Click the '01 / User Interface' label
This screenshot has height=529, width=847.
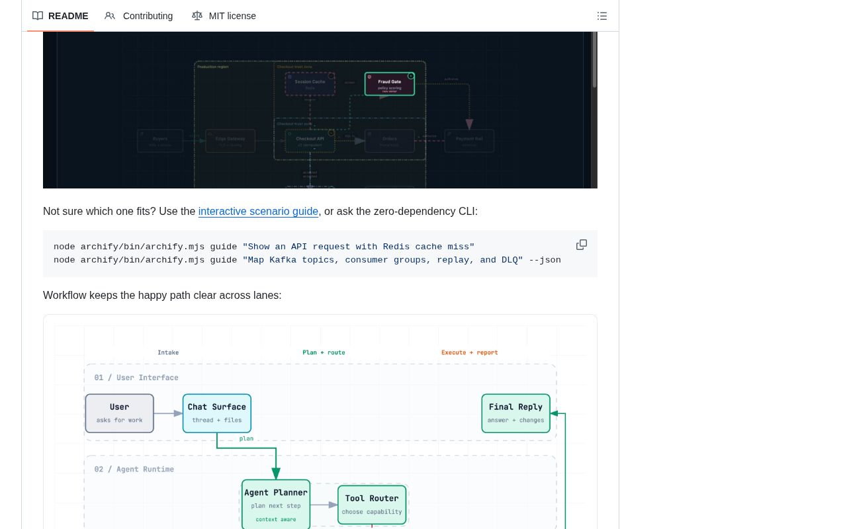(136, 378)
